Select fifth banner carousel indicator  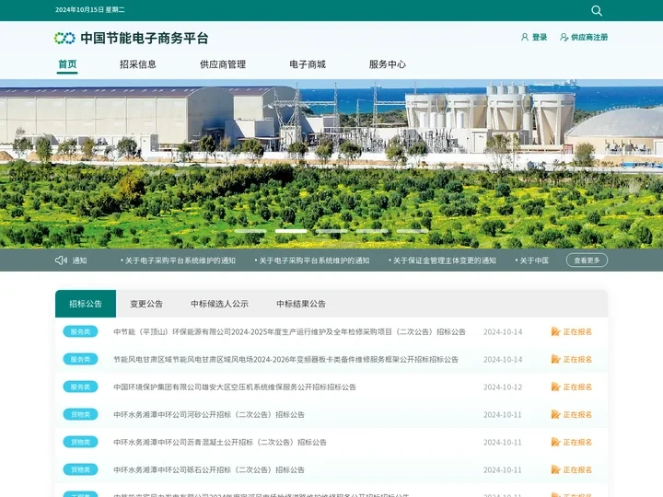pyautogui.click(x=413, y=231)
